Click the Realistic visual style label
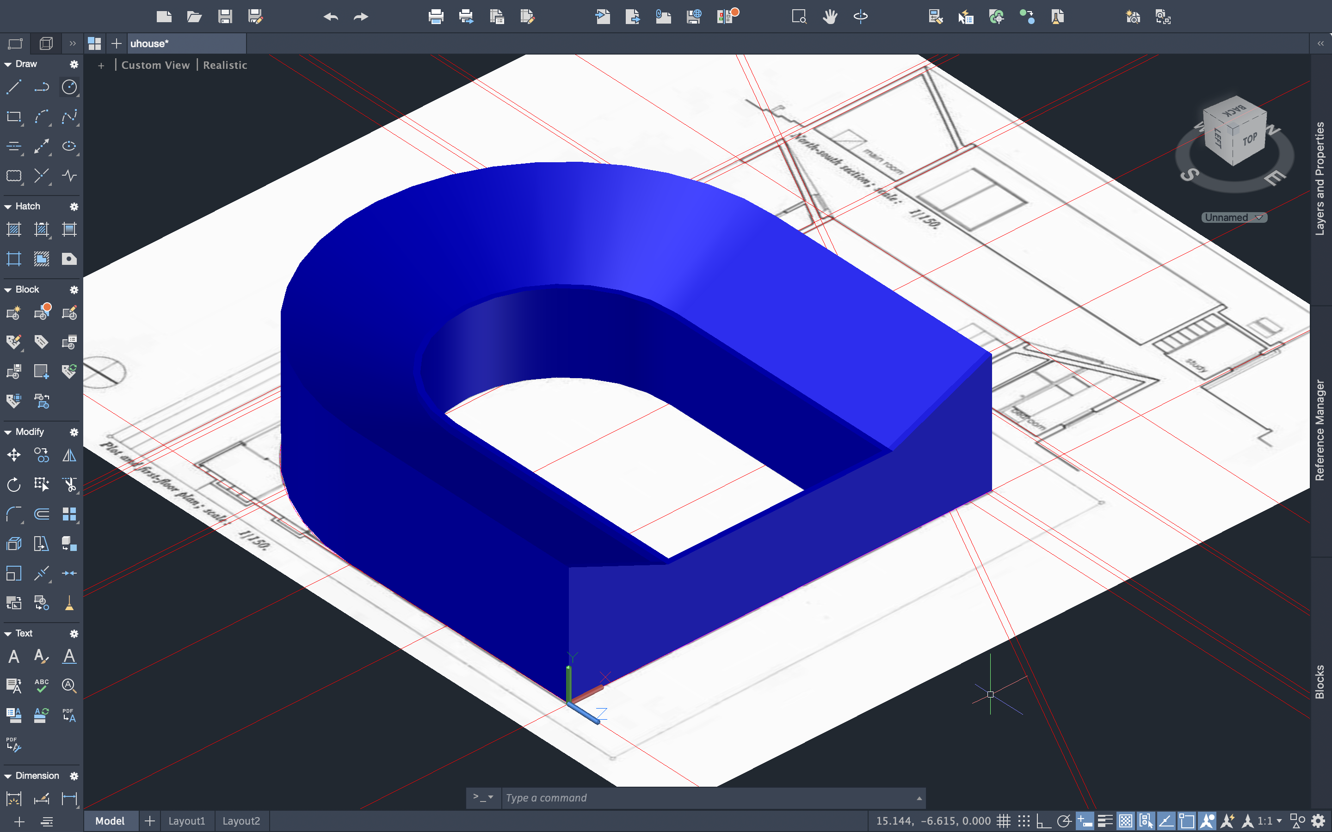 click(225, 65)
